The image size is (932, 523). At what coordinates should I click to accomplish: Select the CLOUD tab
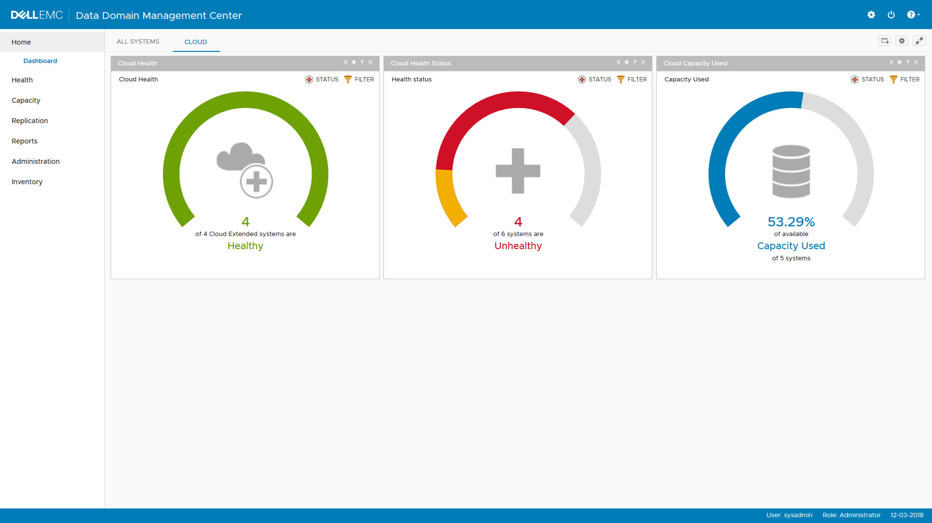pyautogui.click(x=196, y=42)
